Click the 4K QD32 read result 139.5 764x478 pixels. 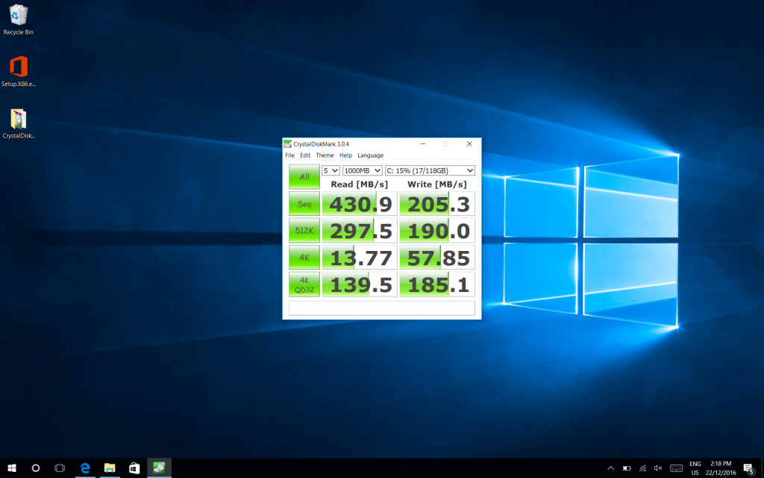tap(360, 285)
